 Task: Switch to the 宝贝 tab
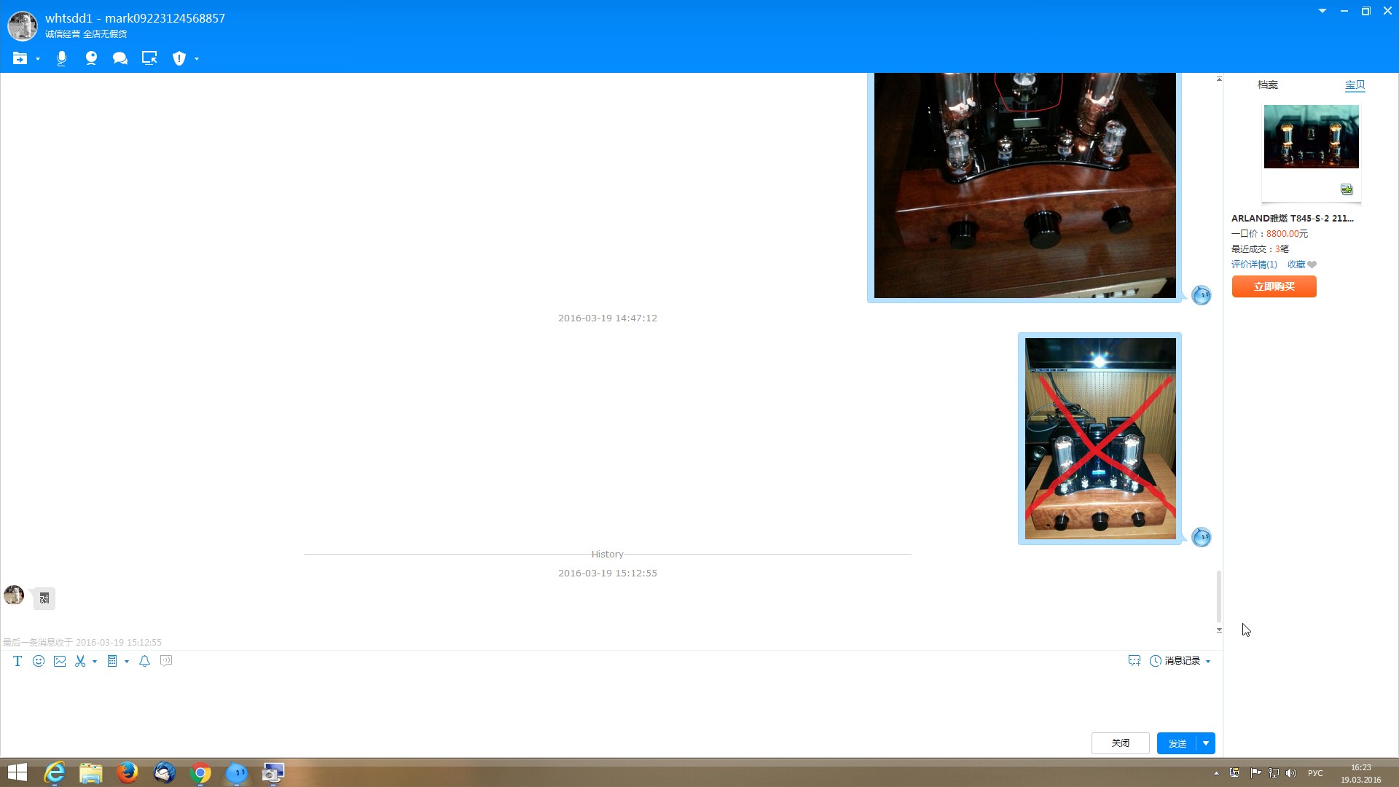coord(1355,85)
